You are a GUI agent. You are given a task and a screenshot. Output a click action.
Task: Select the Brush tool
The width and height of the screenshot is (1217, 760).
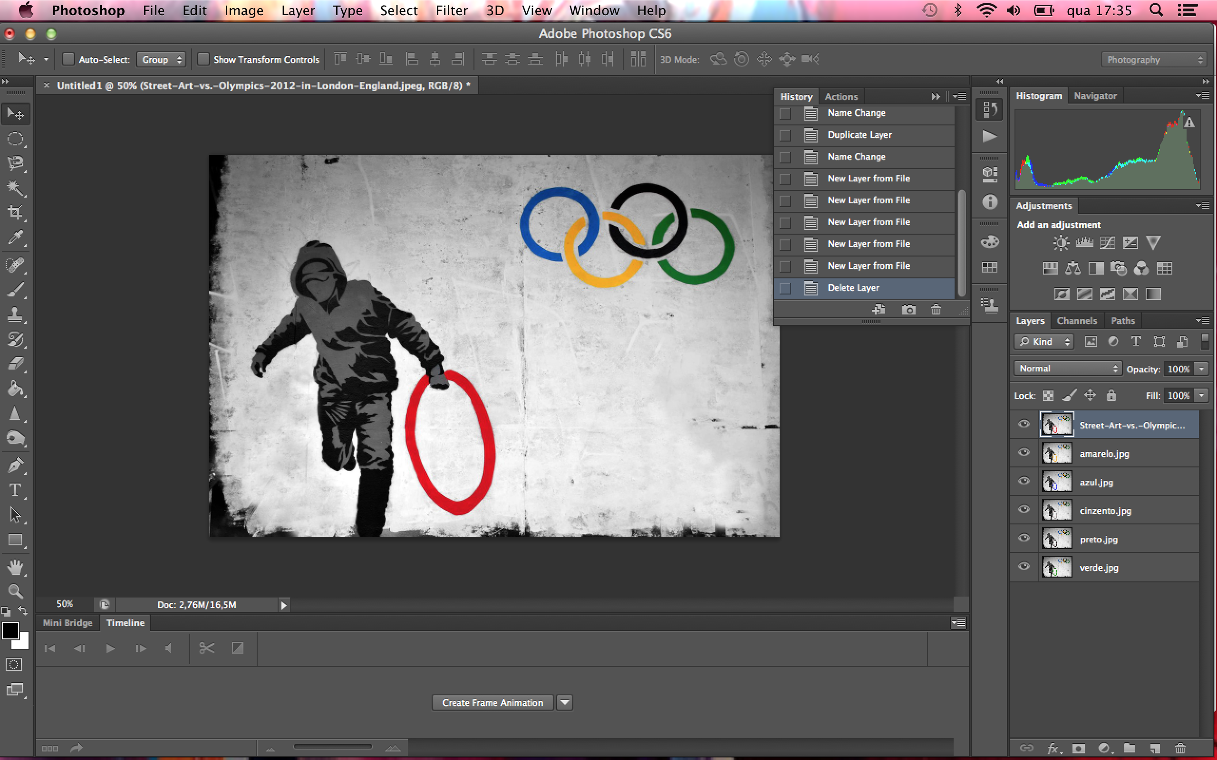click(15, 290)
